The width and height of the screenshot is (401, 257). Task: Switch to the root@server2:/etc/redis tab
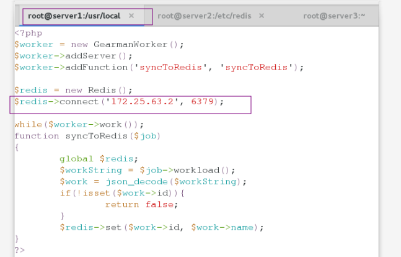[x=205, y=16]
